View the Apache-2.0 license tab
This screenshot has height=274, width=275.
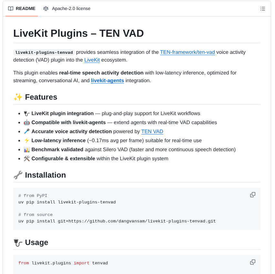coord(71,8)
